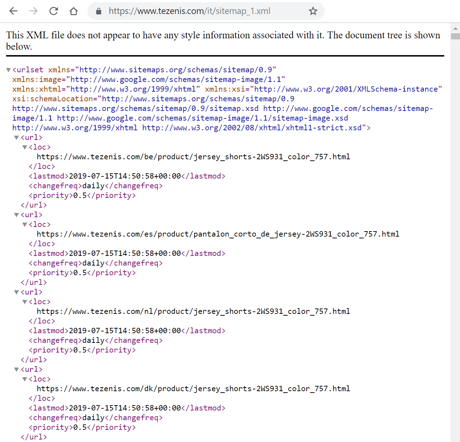Collapse the url node for the be jersey_shorts entry
This screenshot has height=442, width=460.
click(x=16, y=138)
